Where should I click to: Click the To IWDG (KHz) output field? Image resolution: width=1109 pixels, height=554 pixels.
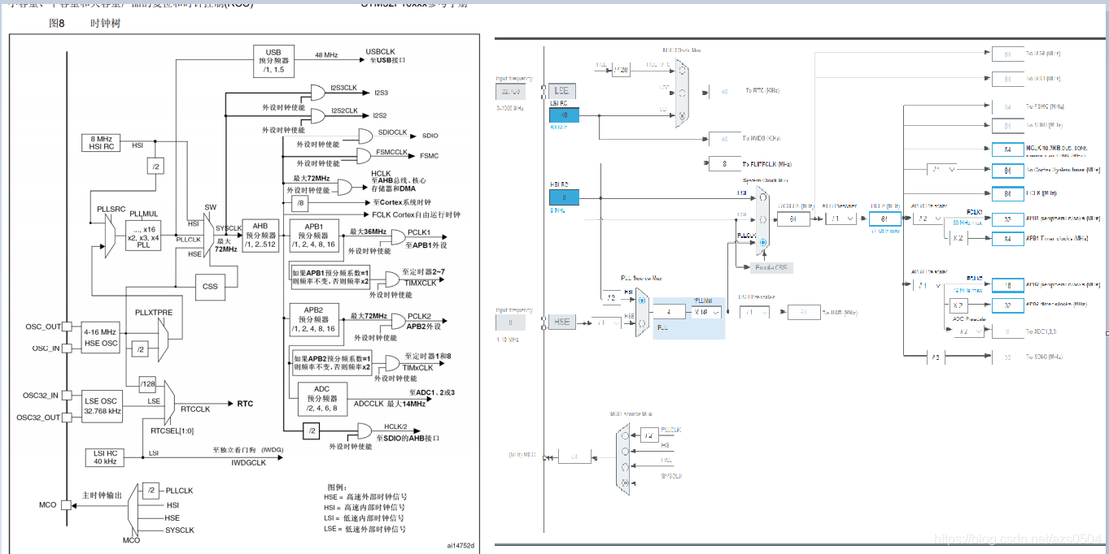(724, 138)
